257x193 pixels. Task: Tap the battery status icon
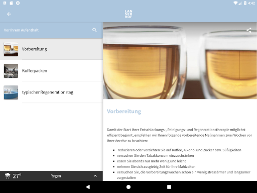pyautogui.click(x=245, y=3)
